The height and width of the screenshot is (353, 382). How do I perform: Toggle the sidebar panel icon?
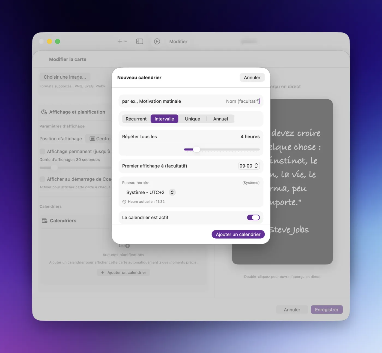[x=140, y=41]
